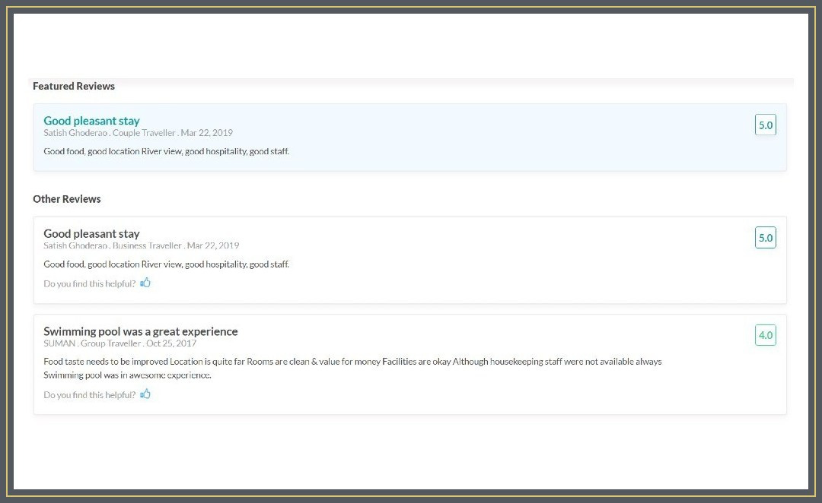Click the 4.0 rating badge on SUMAN's review
822x503 pixels.
pyautogui.click(x=766, y=335)
